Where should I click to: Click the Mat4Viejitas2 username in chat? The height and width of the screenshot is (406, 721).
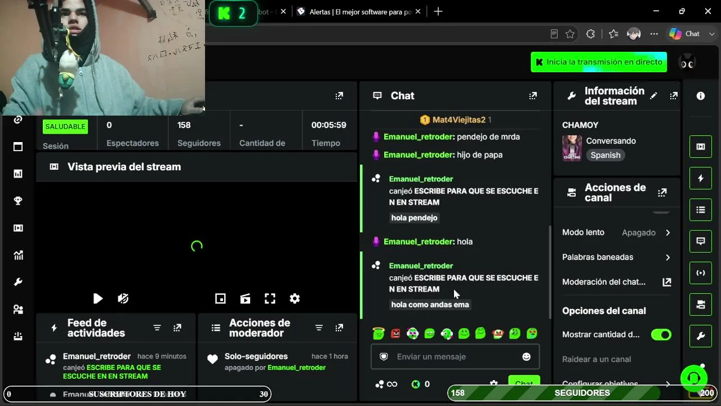[459, 120]
